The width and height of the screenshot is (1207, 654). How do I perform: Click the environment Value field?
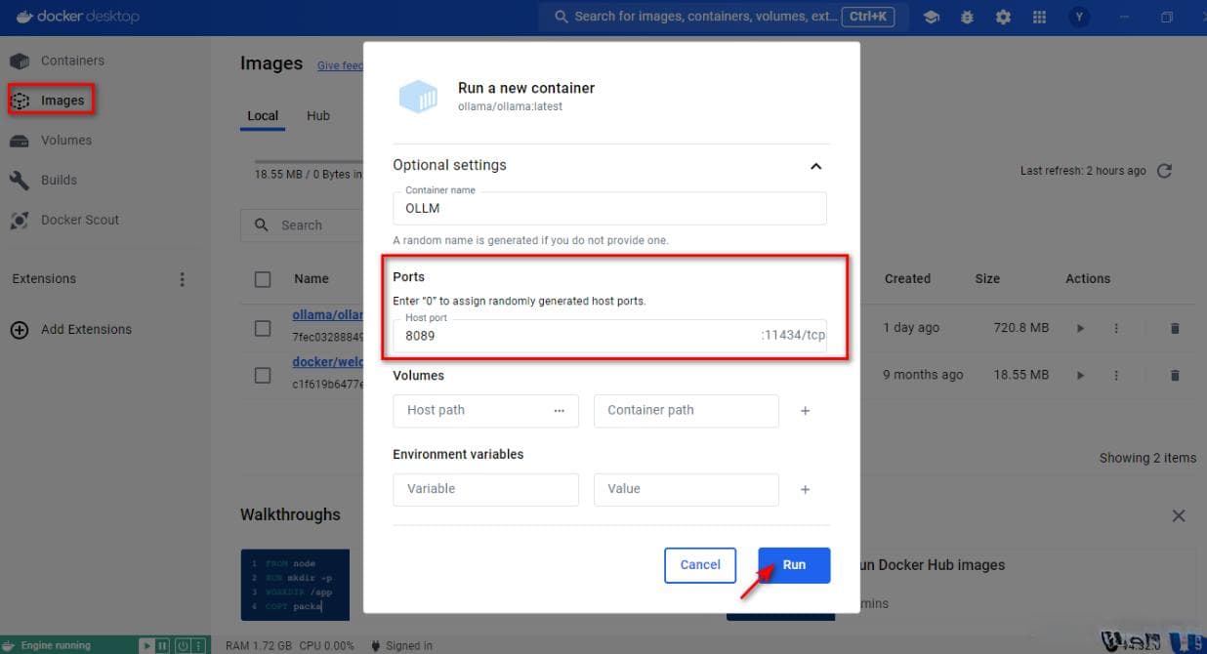(686, 490)
